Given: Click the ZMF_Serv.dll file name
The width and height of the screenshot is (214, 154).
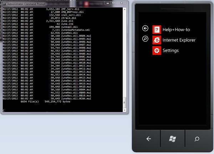Looking at the screenshot, I should (x=70, y=9).
